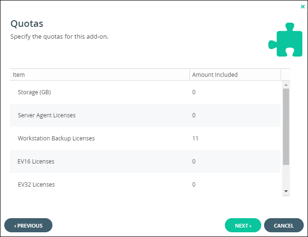The height and width of the screenshot is (237, 308).
Task: Click the green puzzle piece add-on icon
Action: 285,40
